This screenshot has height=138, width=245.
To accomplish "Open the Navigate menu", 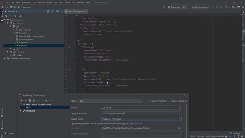I will tap(26, 2).
